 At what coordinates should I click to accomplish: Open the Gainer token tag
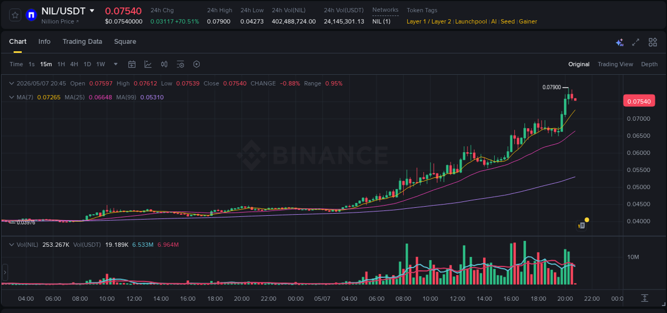coord(528,21)
